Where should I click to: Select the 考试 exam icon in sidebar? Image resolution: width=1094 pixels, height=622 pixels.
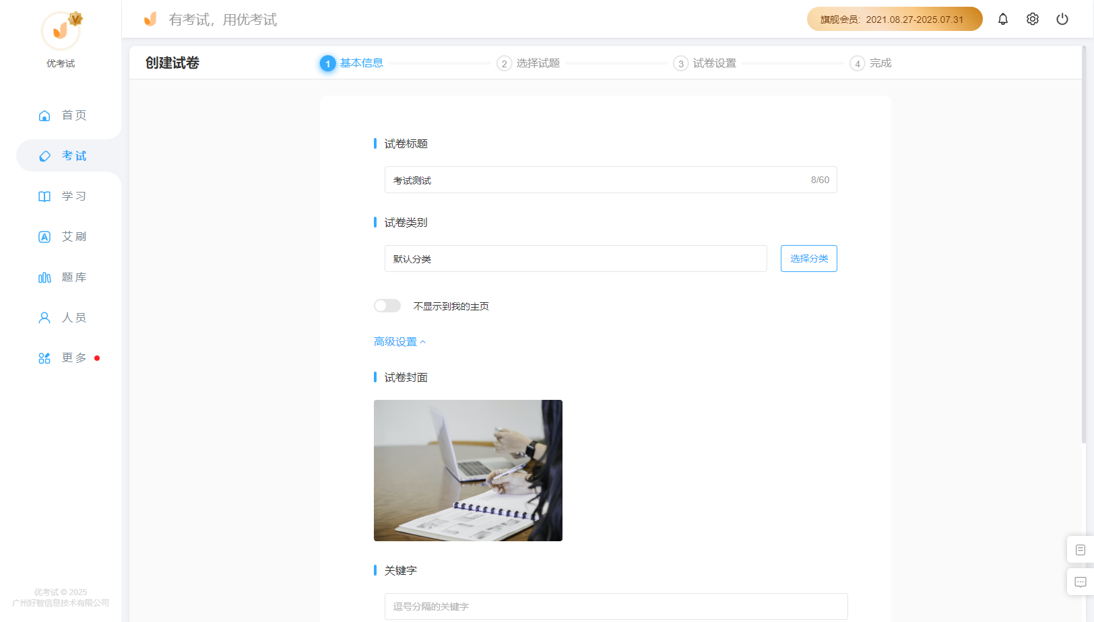point(44,156)
